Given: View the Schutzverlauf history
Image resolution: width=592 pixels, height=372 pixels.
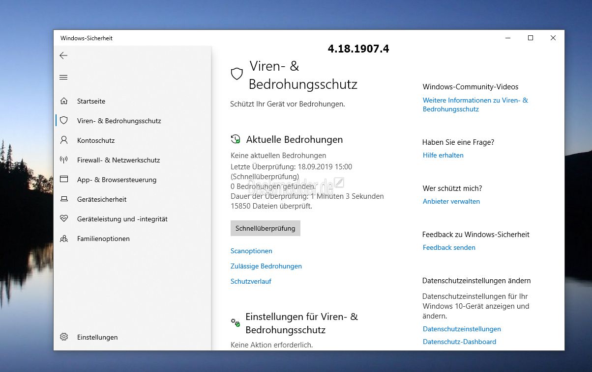Looking at the screenshot, I should click(x=251, y=281).
